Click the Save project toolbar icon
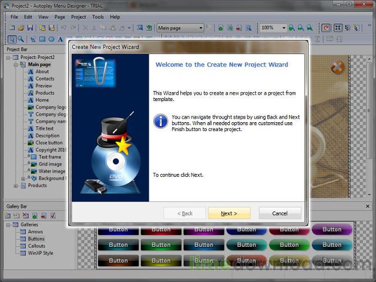 pos(29,28)
